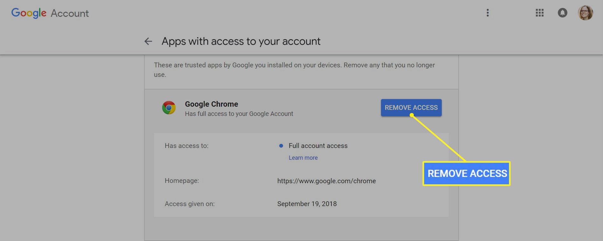603x241 pixels.
Task: Click the https://www.google.com/chrome homepage URL
Action: (x=327, y=181)
